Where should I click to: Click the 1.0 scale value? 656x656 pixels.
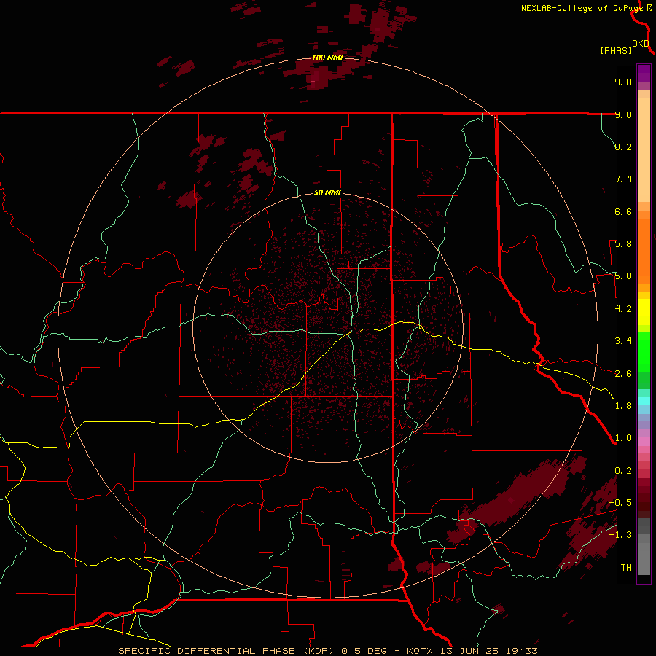tap(623, 438)
